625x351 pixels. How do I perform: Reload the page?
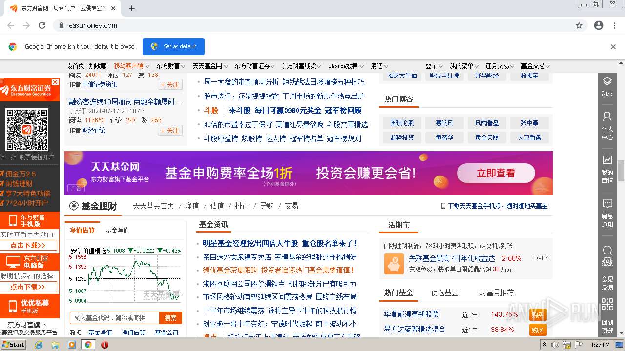tap(42, 25)
